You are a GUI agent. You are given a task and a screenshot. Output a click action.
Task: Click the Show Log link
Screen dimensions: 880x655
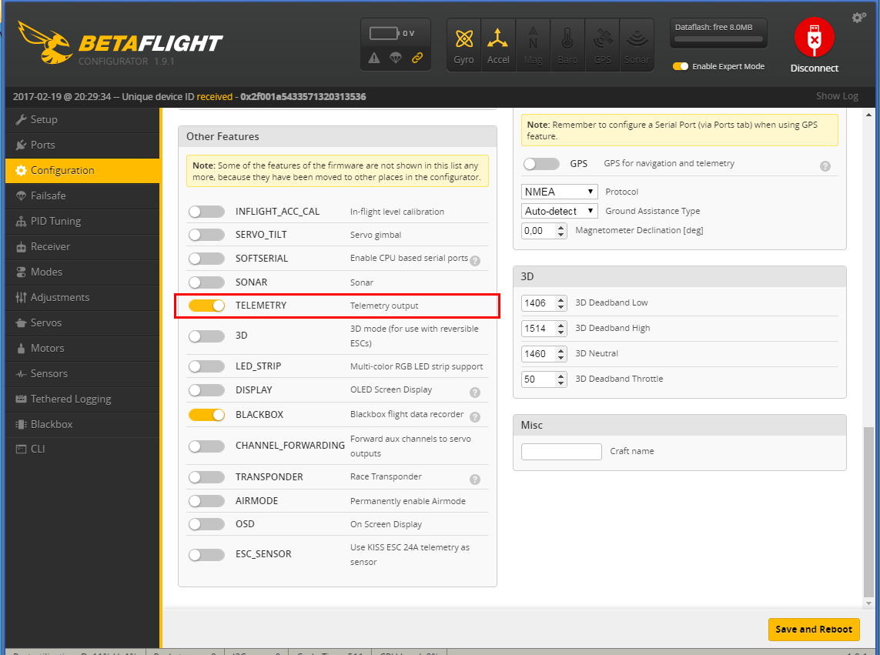pos(837,96)
